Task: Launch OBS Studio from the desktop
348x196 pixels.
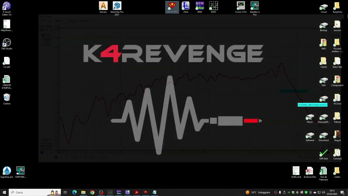Action: [7, 44]
